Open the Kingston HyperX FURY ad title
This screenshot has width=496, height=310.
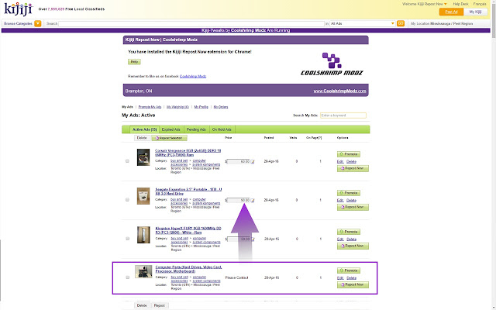pyautogui.click(x=188, y=230)
